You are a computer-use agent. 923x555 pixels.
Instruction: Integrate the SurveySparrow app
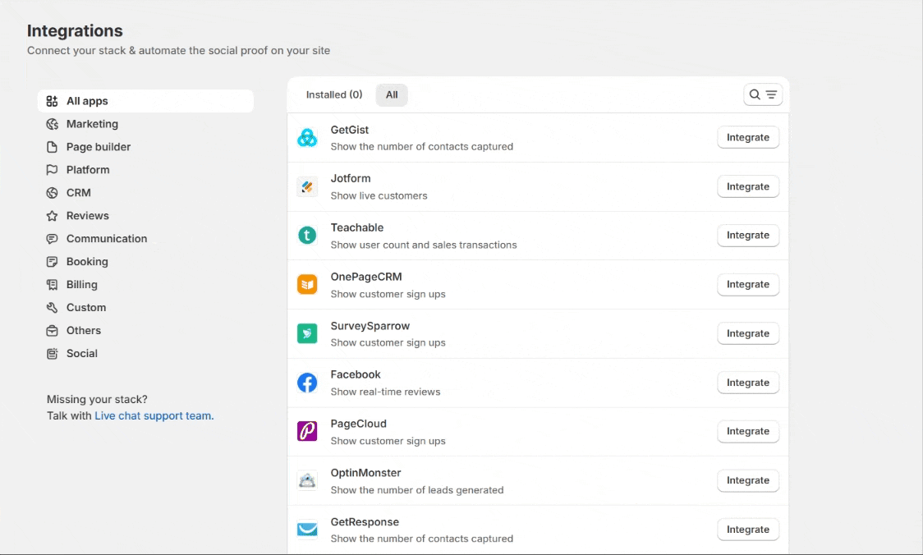[748, 333]
